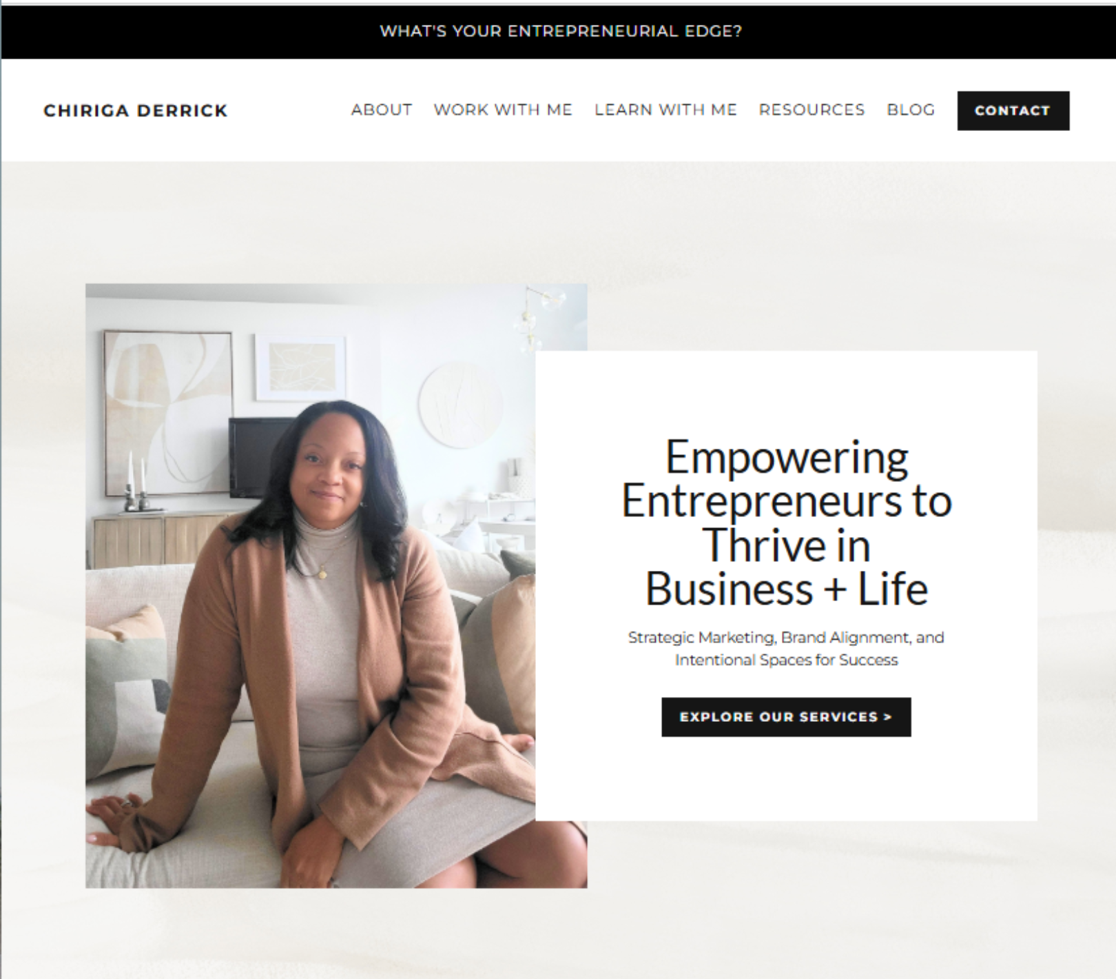Click the round wall art in photo
1116x979 pixels.
[x=459, y=405]
